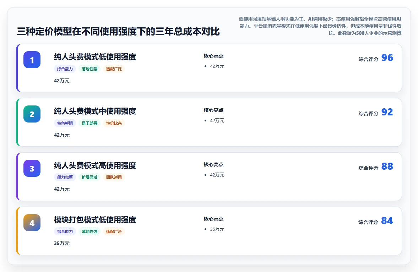Click 综合评分 label beside score 96
The width and height of the screenshot is (418, 272).
coord(368,59)
